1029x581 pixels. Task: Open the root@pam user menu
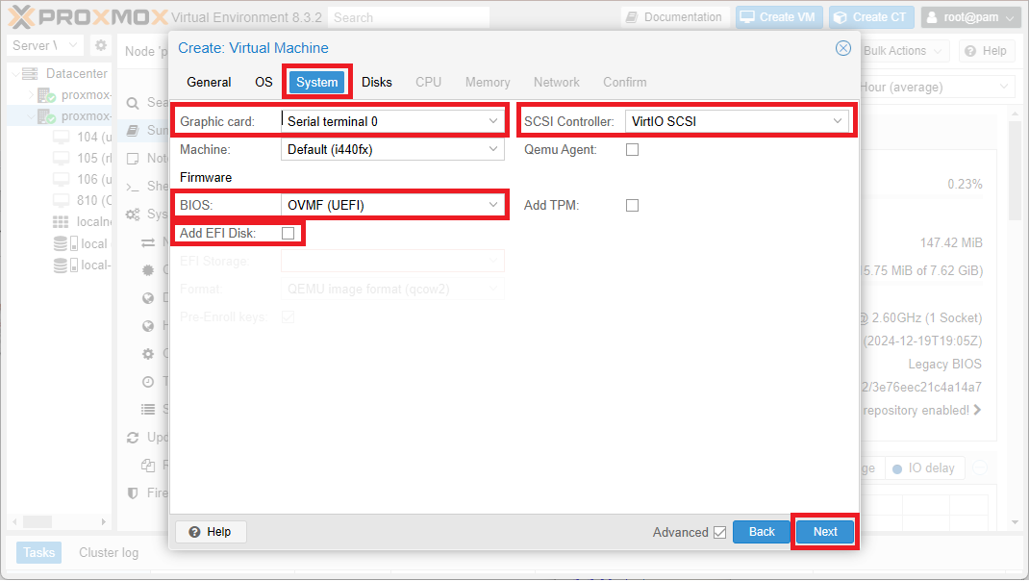click(970, 17)
